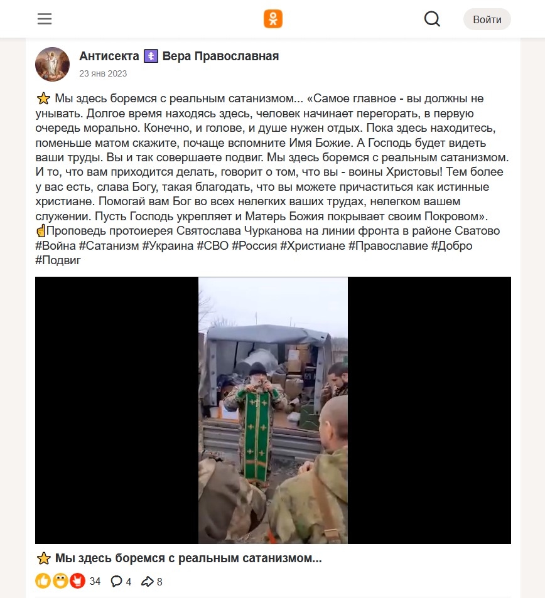
Task: Click the thumbs-up reaction icon
Action: (x=43, y=581)
